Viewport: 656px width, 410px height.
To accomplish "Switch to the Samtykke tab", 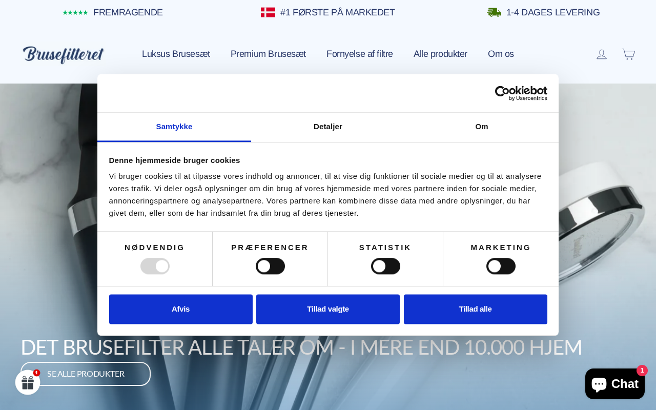I will [x=174, y=127].
